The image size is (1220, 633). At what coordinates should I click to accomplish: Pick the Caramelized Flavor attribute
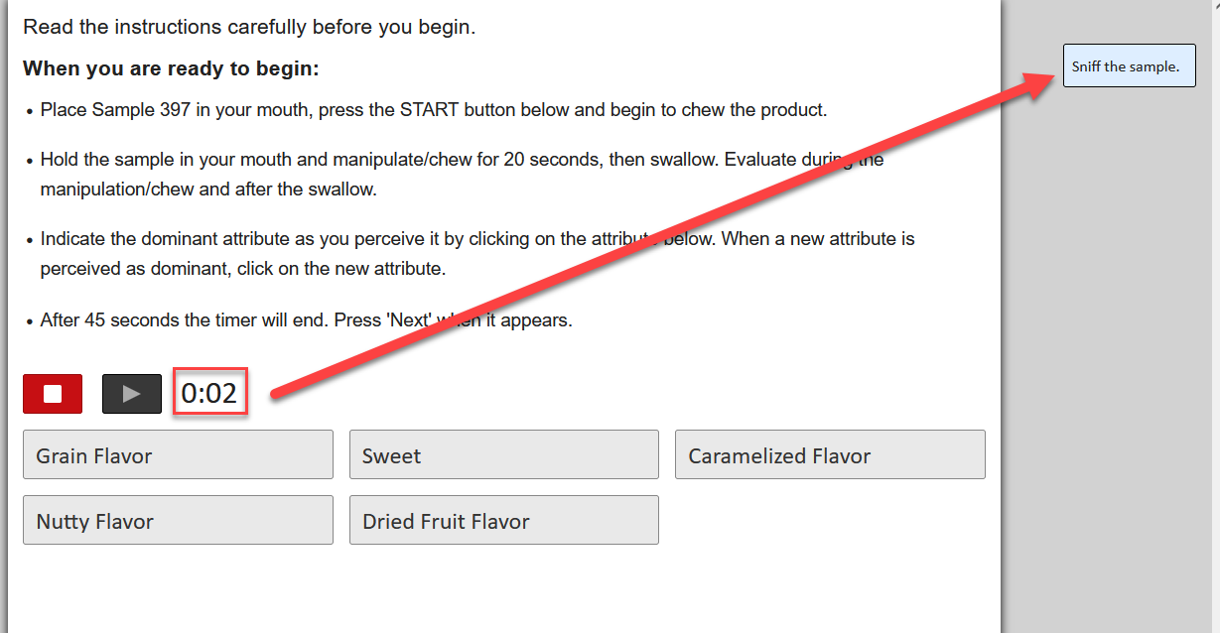pyautogui.click(x=829, y=455)
